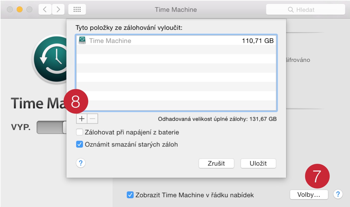Select the Time Machine 110,71 GB row

tap(176, 41)
